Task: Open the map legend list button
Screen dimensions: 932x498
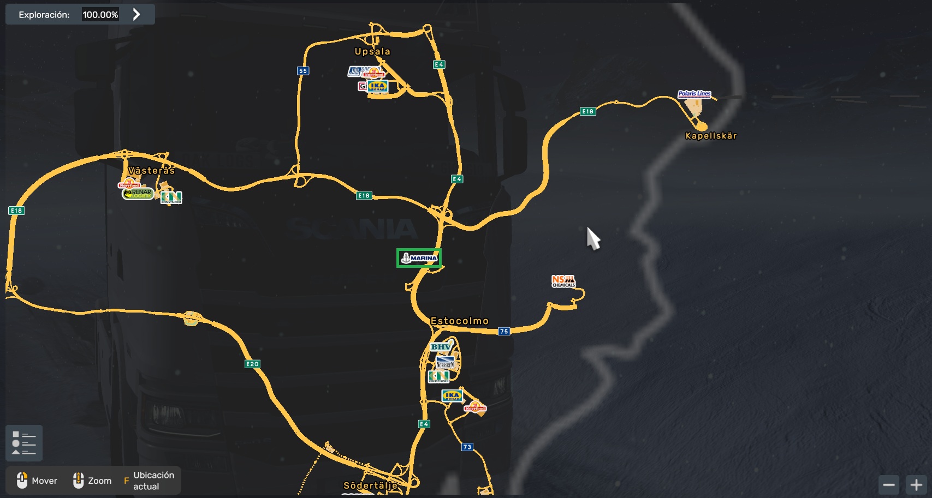Action: 24,443
